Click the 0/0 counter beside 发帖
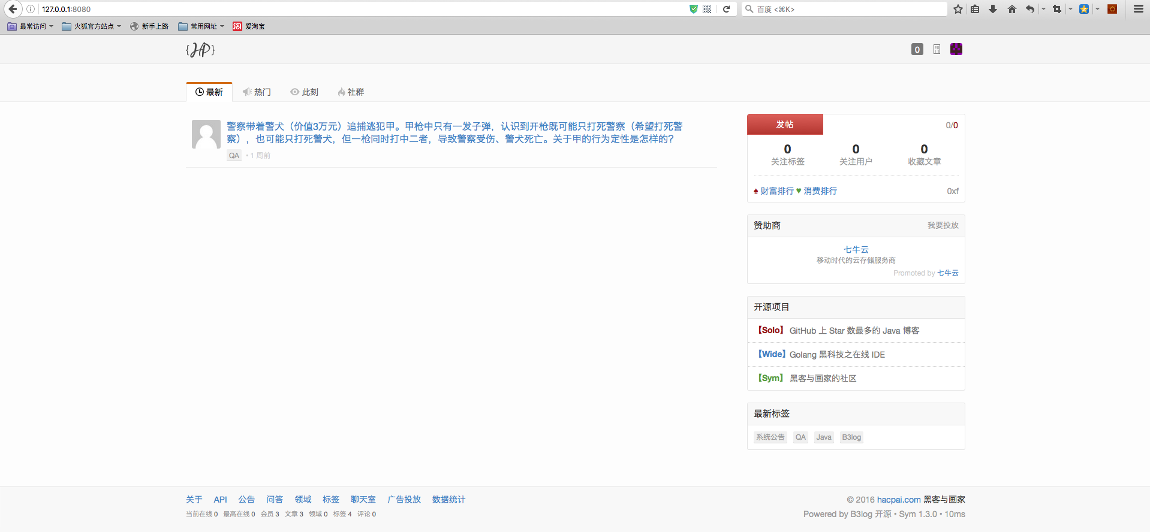Image resolution: width=1150 pixels, height=532 pixels. (x=952, y=125)
